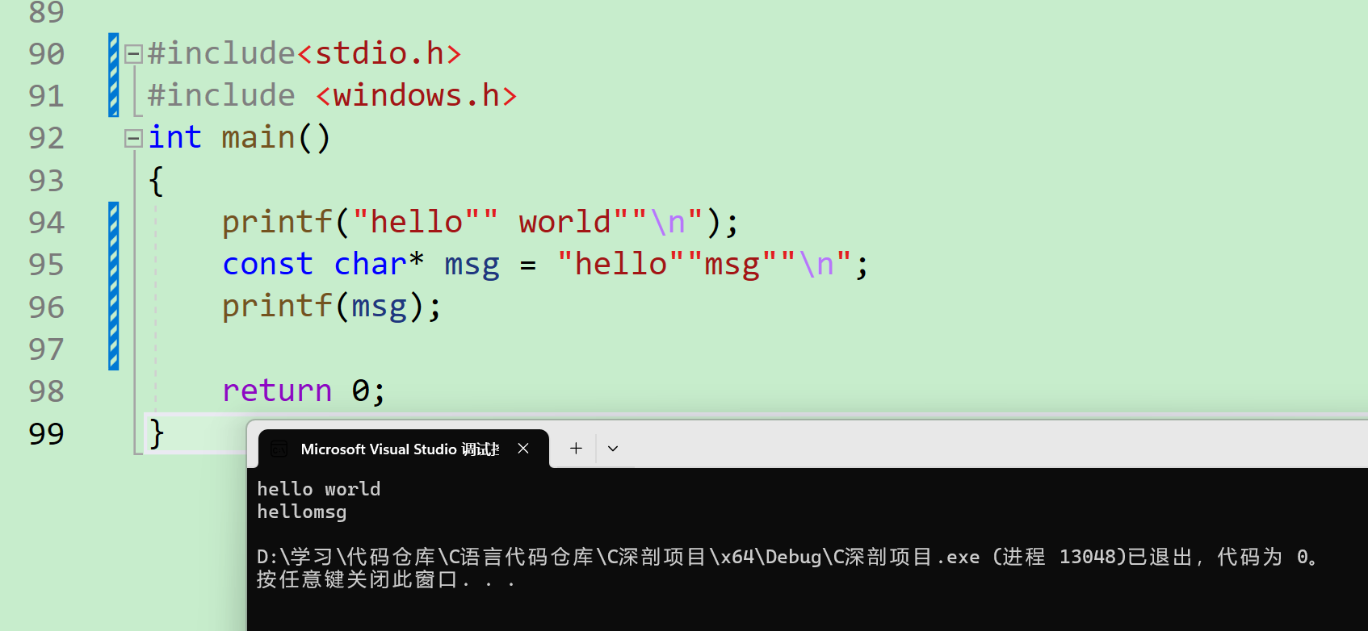Click the "hello" string on line 94
The width and height of the screenshot is (1368, 631).
click(x=417, y=222)
